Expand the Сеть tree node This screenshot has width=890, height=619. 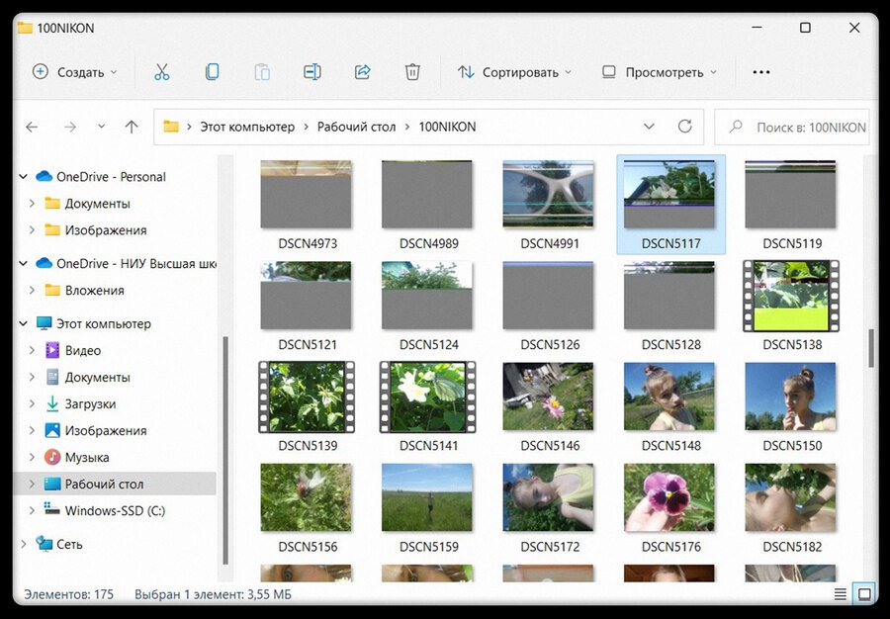tap(24, 544)
